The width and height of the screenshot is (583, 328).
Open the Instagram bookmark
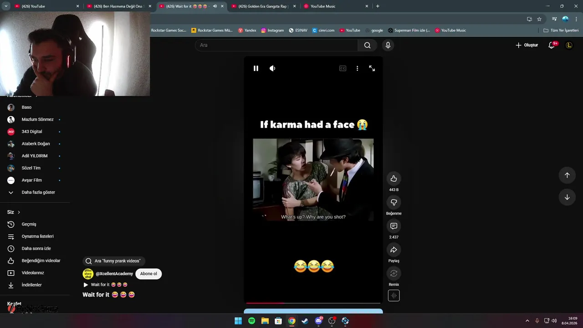(x=272, y=31)
